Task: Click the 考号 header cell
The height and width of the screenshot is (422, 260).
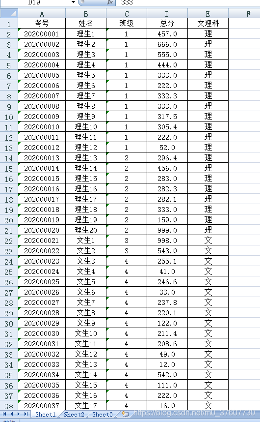Action: point(42,24)
